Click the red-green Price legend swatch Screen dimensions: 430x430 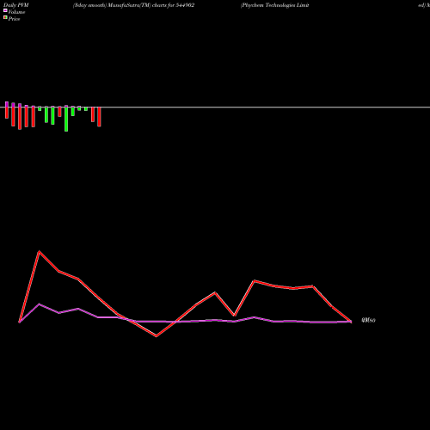click(x=5, y=18)
